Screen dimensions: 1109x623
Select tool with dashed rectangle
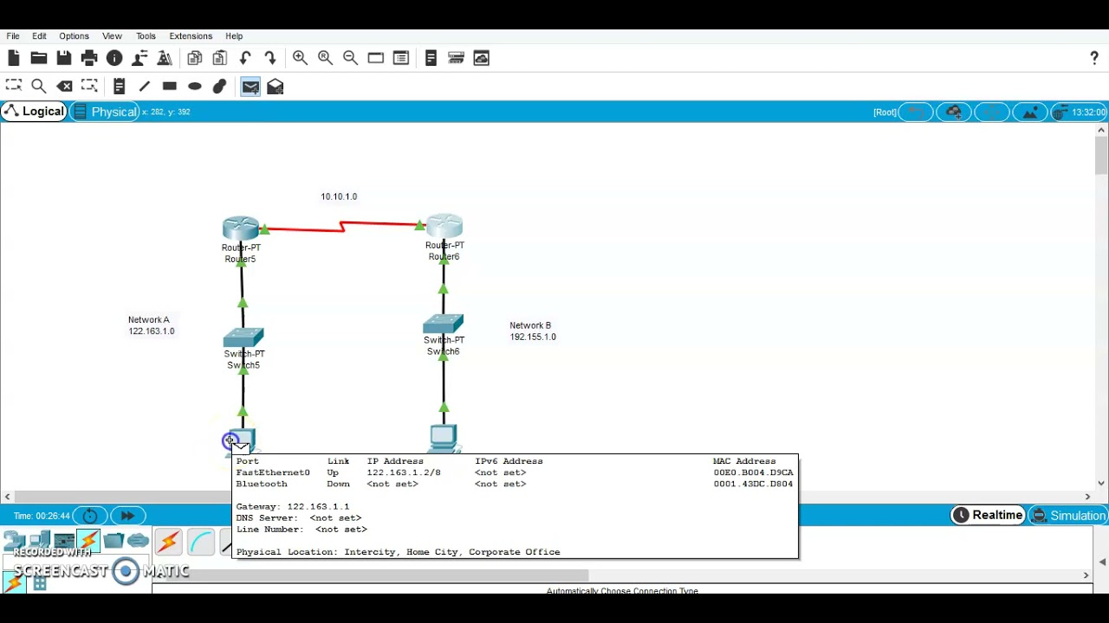(13, 86)
